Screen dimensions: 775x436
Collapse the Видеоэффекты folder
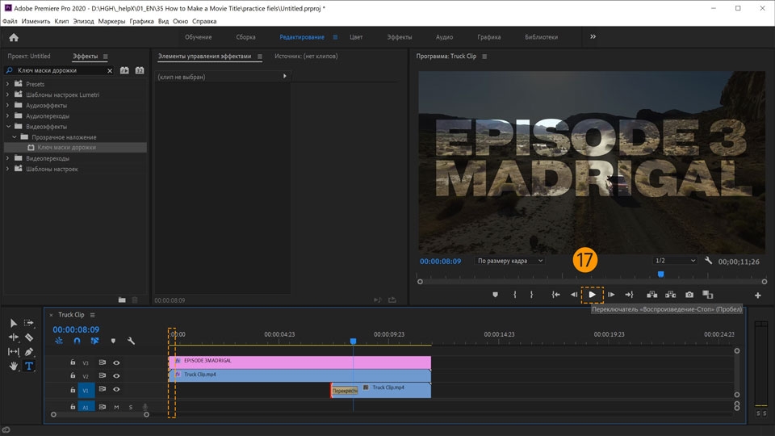(9, 127)
